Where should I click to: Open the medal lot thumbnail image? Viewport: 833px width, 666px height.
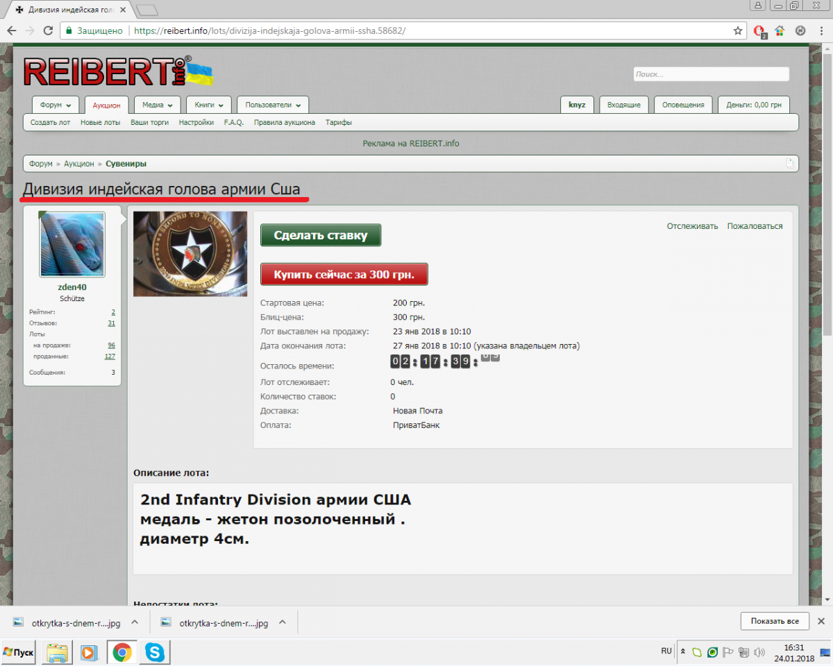(x=190, y=254)
